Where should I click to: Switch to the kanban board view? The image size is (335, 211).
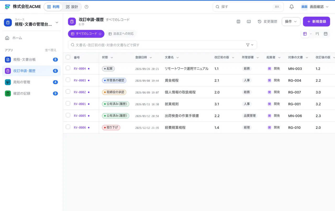(x=317, y=34)
